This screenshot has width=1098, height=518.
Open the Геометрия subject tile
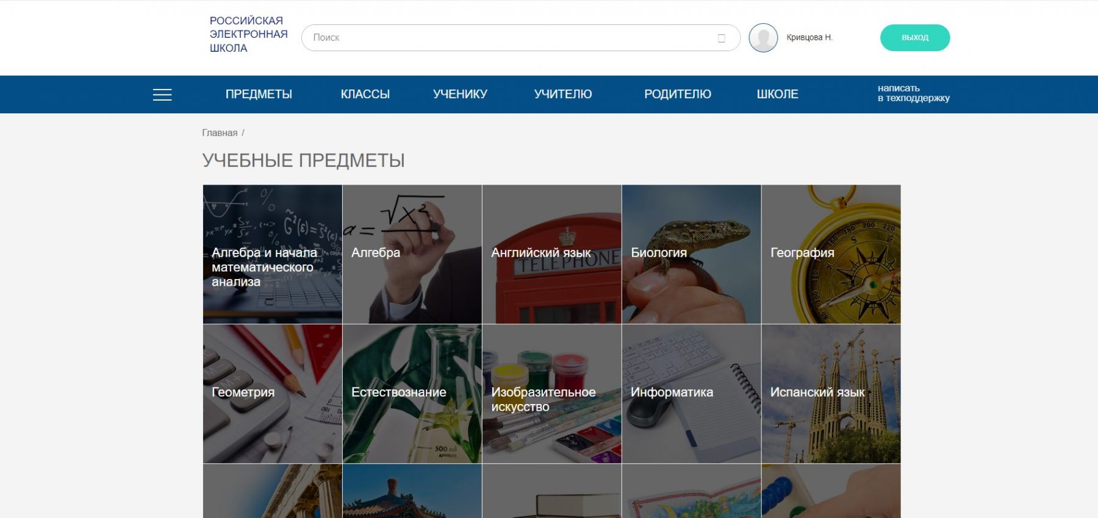click(273, 394)
